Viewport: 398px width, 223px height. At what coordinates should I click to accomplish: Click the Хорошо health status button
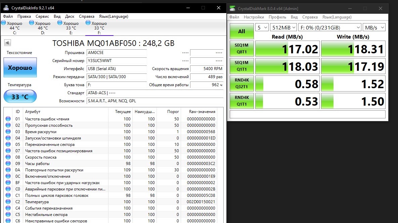20,67
